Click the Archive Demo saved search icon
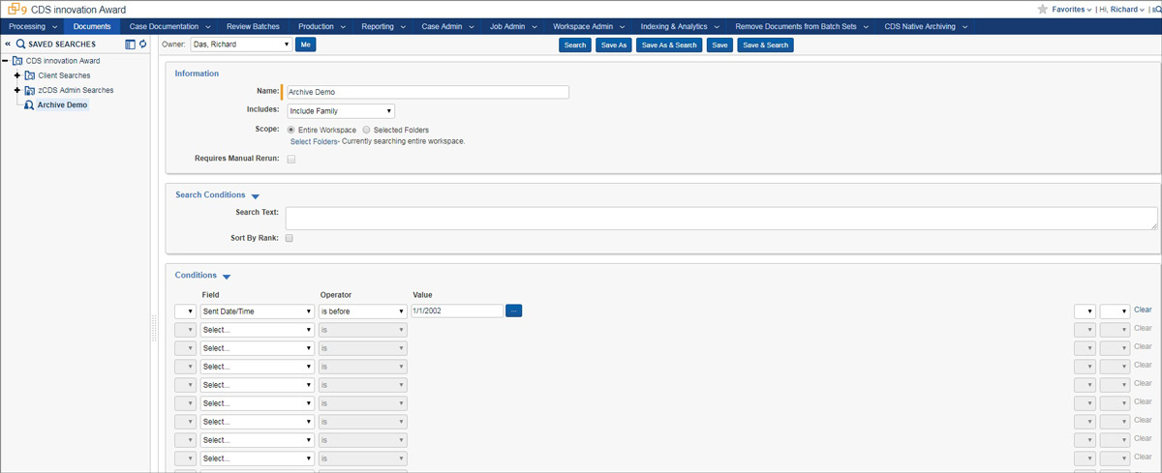The image size is (1162, 473). [x=29, y=104]
